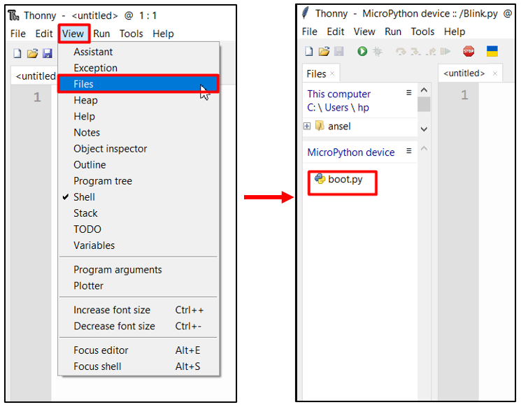Select Exception in View menu
Image resolution: width=521 pixels, height=407 pixels.
coord(138,68)
